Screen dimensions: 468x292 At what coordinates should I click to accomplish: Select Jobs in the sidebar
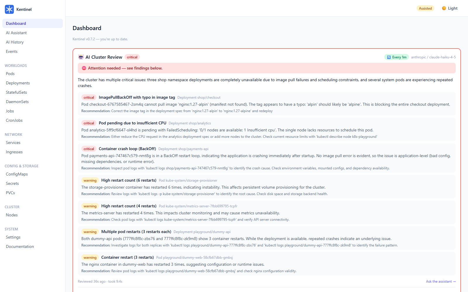[x=32, y=111]
